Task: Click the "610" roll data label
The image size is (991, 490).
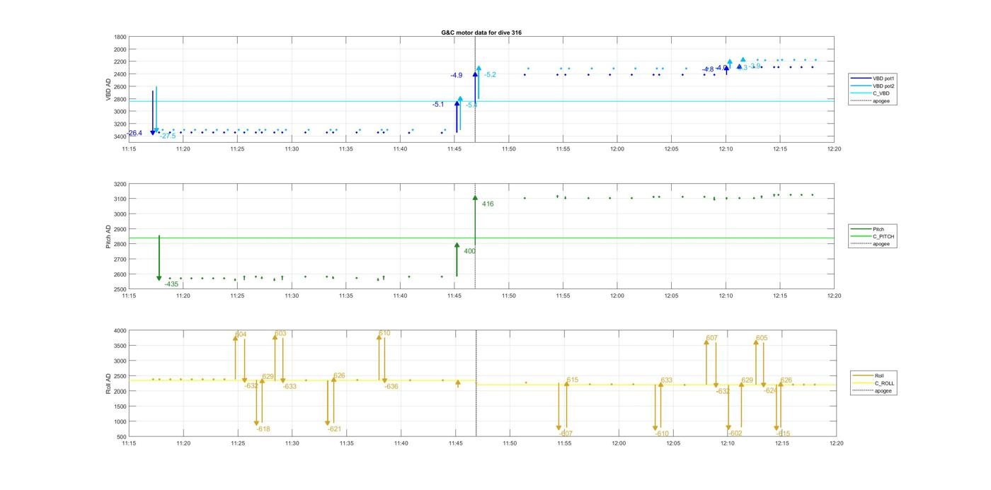Action: pyautogui.click(x=384, y=333)
